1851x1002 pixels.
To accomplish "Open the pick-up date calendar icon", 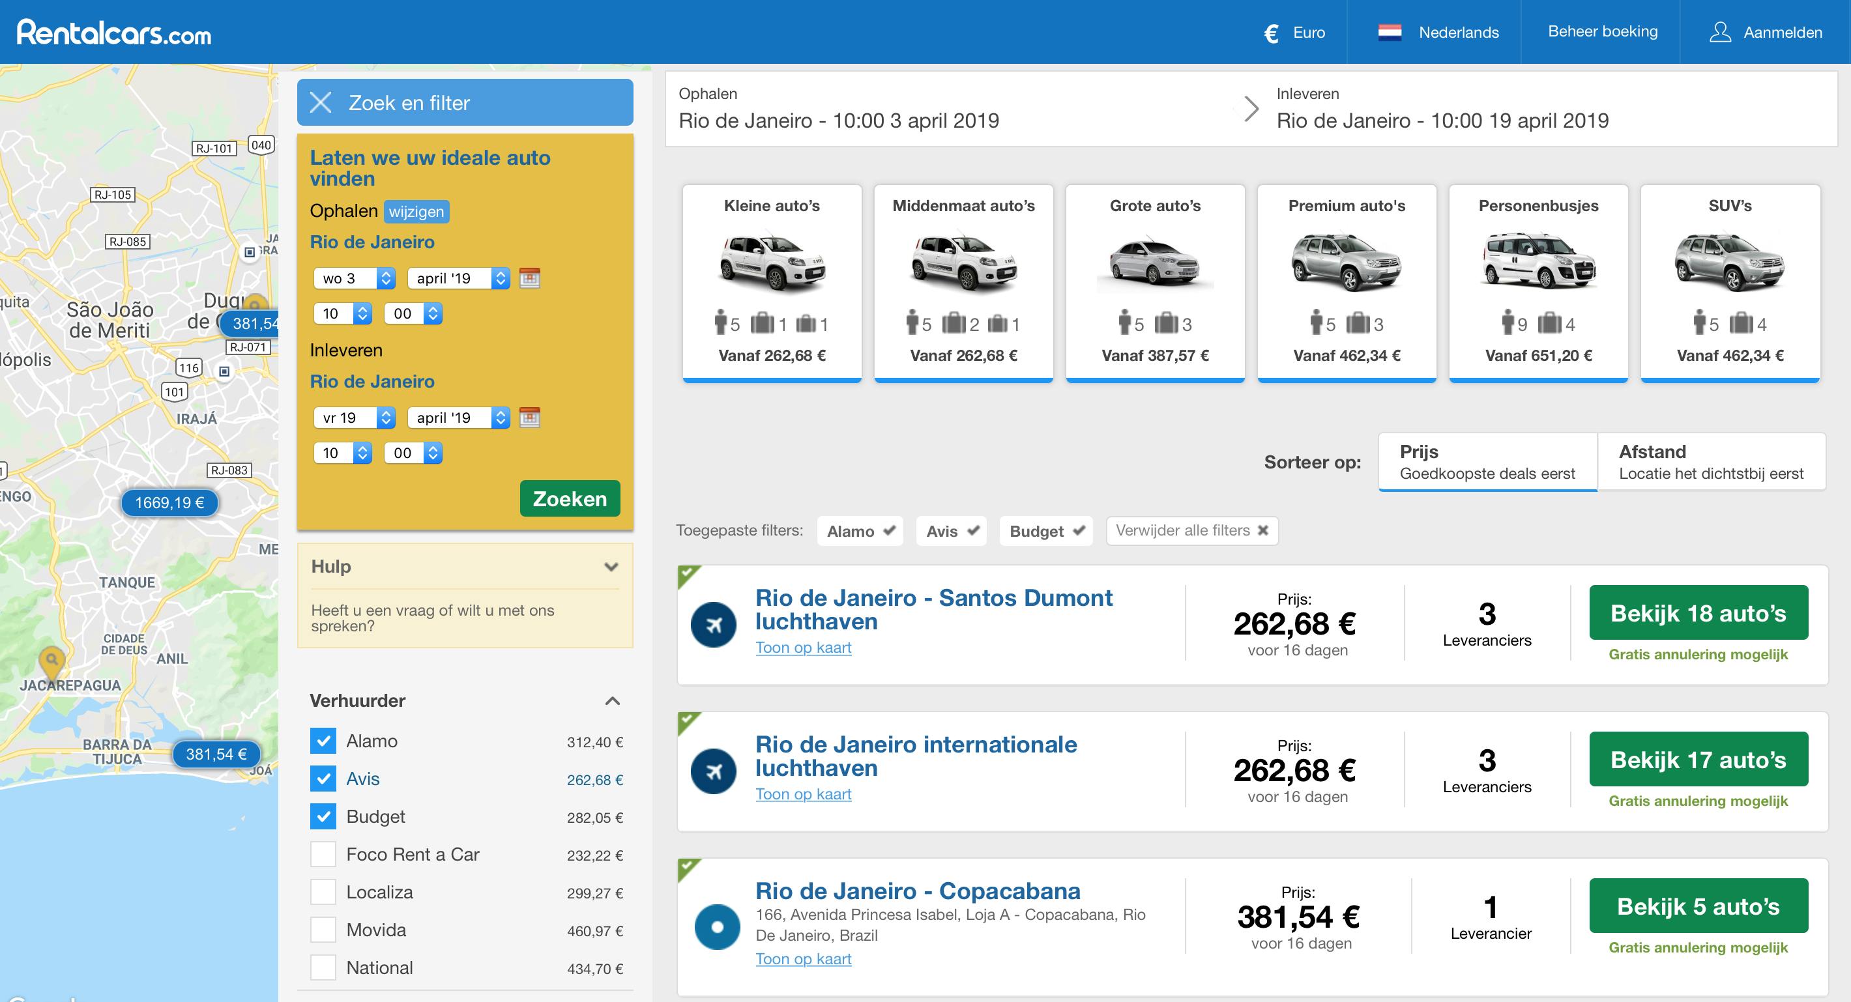I will click(x=530, y=278).
